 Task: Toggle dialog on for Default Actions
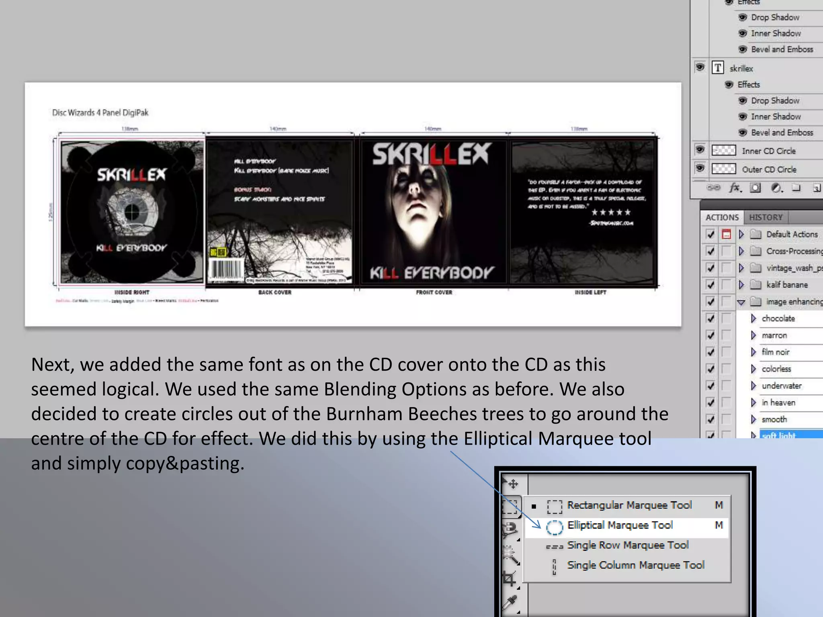[726, 234]
